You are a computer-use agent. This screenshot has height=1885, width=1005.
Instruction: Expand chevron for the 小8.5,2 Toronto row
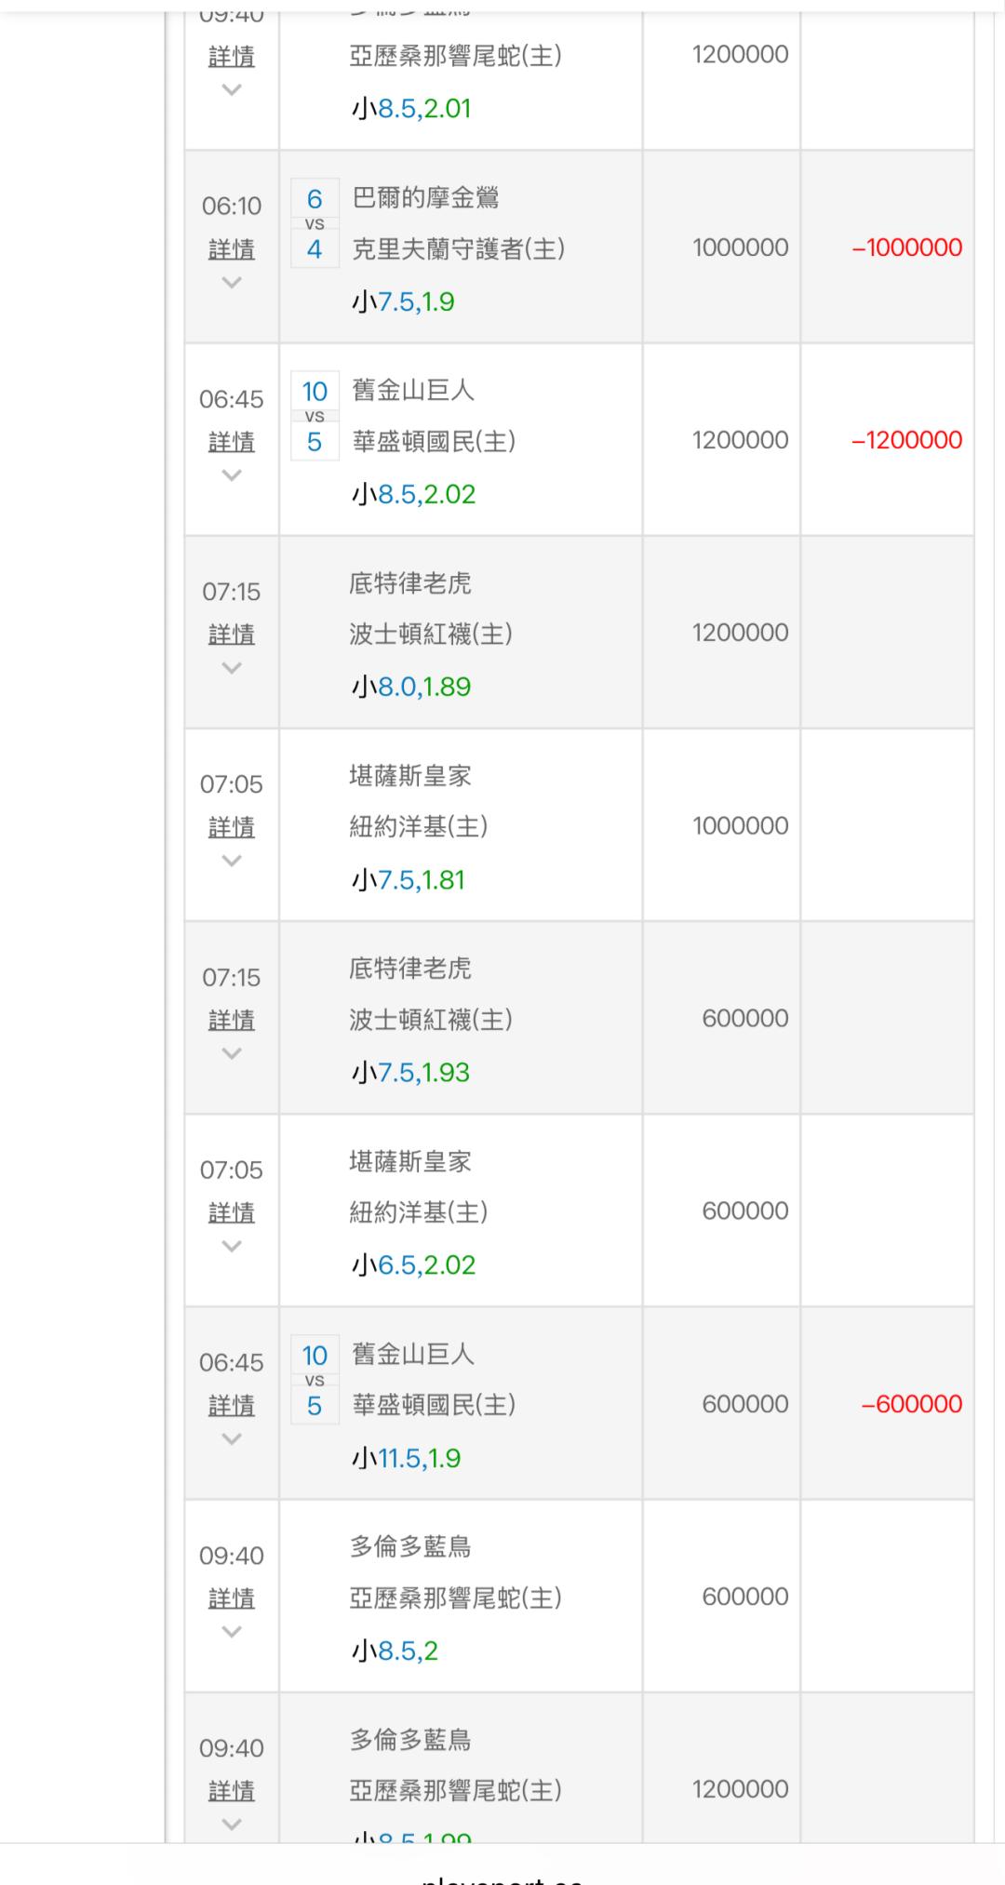point(232,1632)
